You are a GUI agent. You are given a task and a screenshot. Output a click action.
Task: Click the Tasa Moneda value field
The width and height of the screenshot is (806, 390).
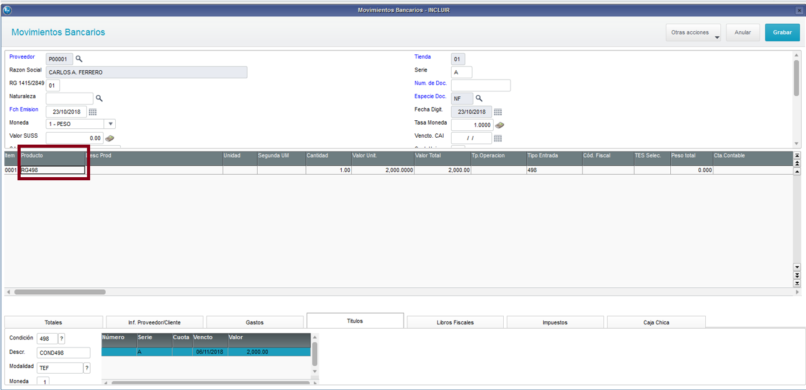click(472, 125)
